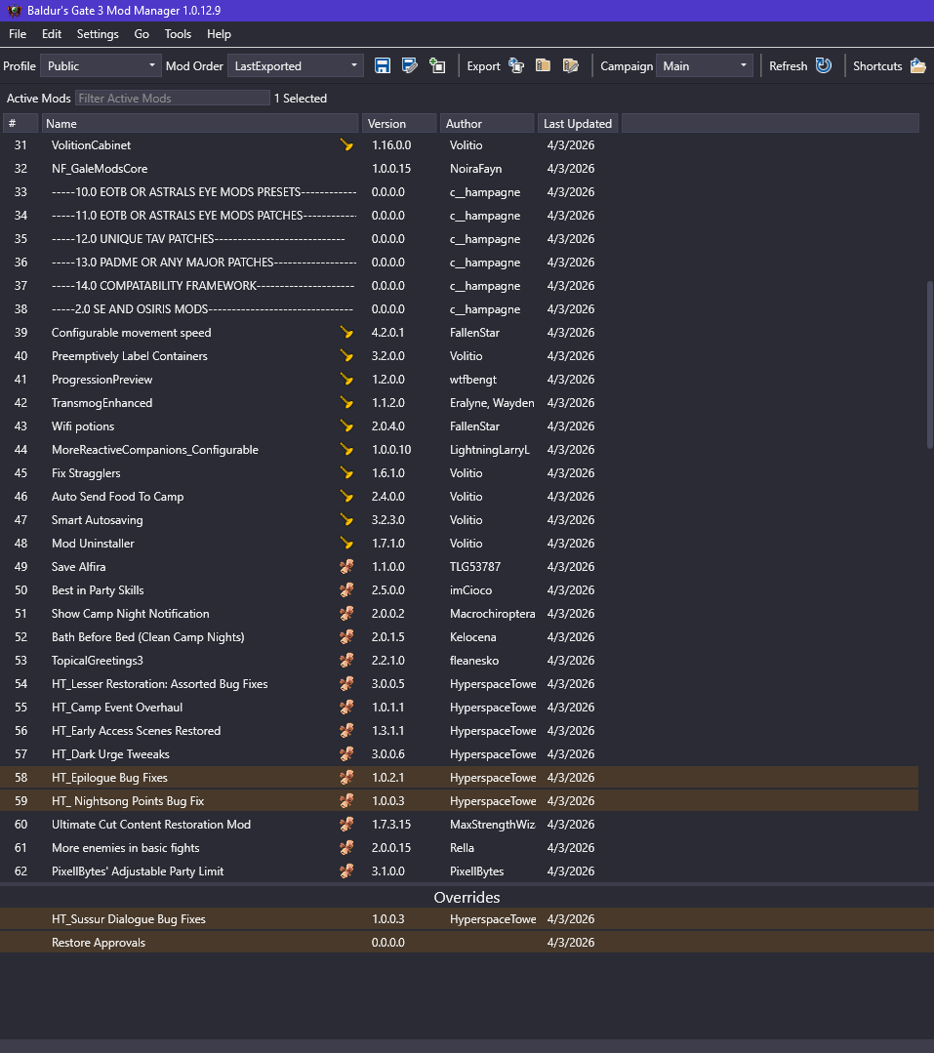
Task: Export load order to game icon
Action: 516,65
